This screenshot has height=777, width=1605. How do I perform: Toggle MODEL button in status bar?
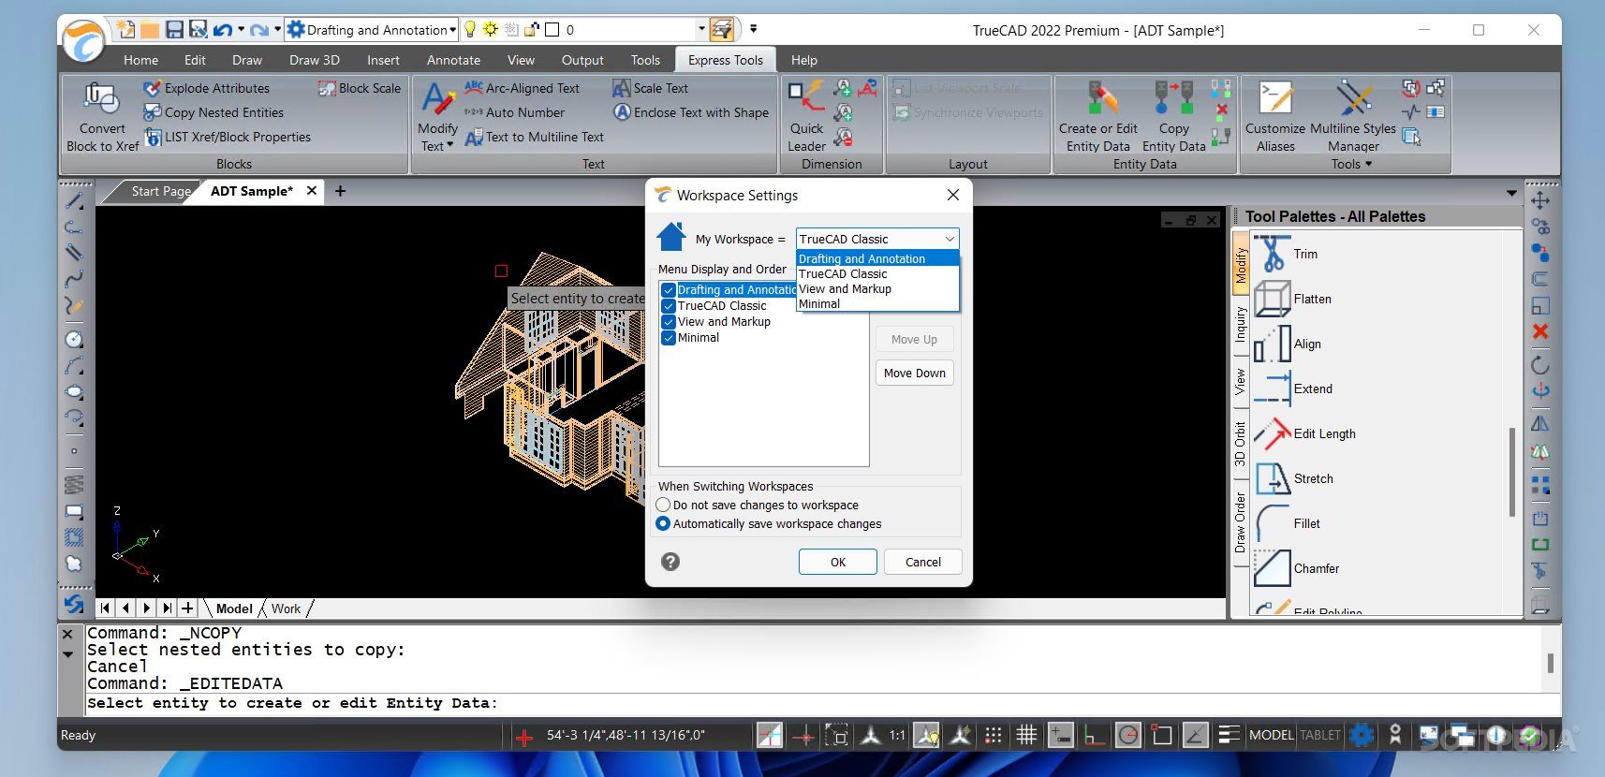click(1271, 735)
